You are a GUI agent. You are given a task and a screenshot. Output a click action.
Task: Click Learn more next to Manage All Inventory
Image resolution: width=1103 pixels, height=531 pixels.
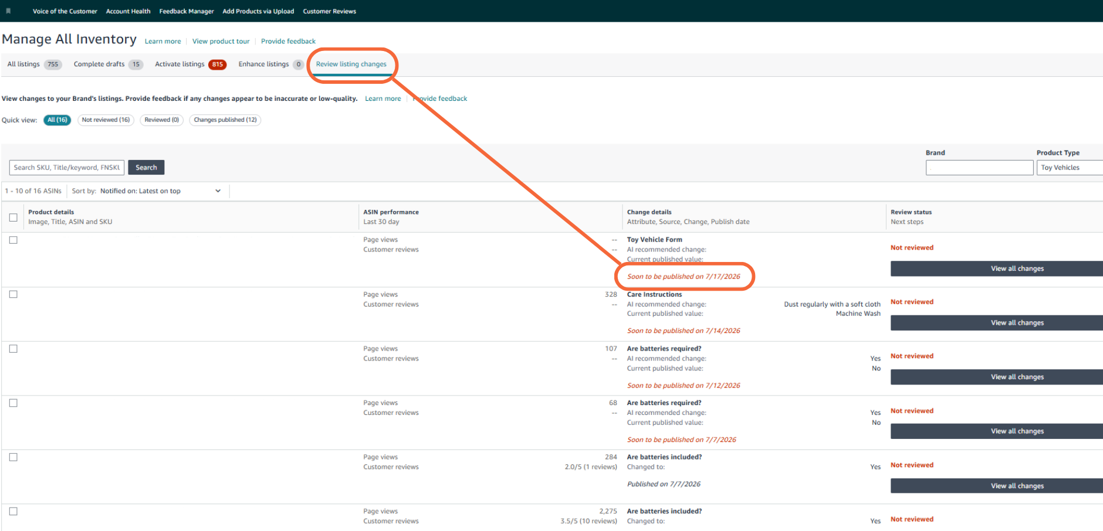point(163,42)
